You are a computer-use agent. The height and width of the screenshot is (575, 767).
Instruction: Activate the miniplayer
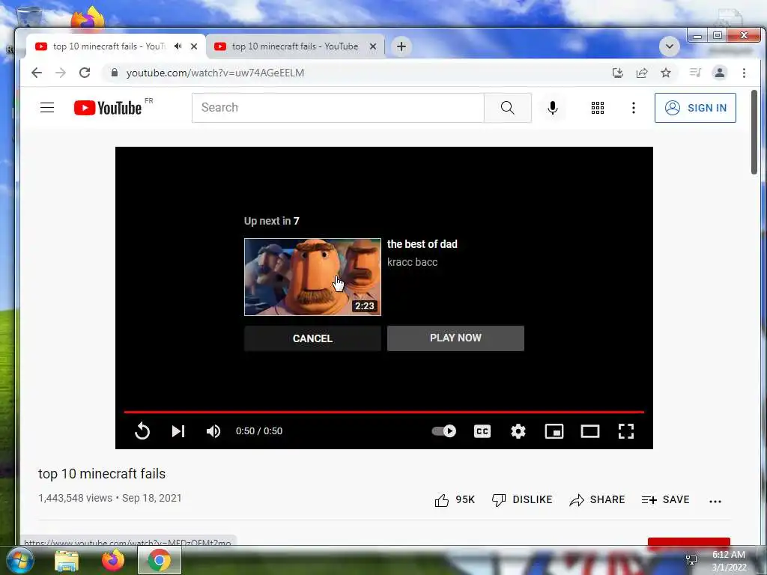[x=554, y=431]
